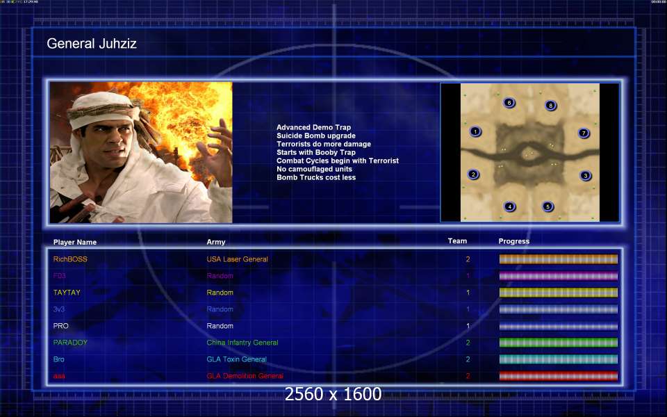Click the Suicide Bomb upgrade line
The height and width of the screenshot is (417, 667).
pyautogui.click(x=316, y=136)
